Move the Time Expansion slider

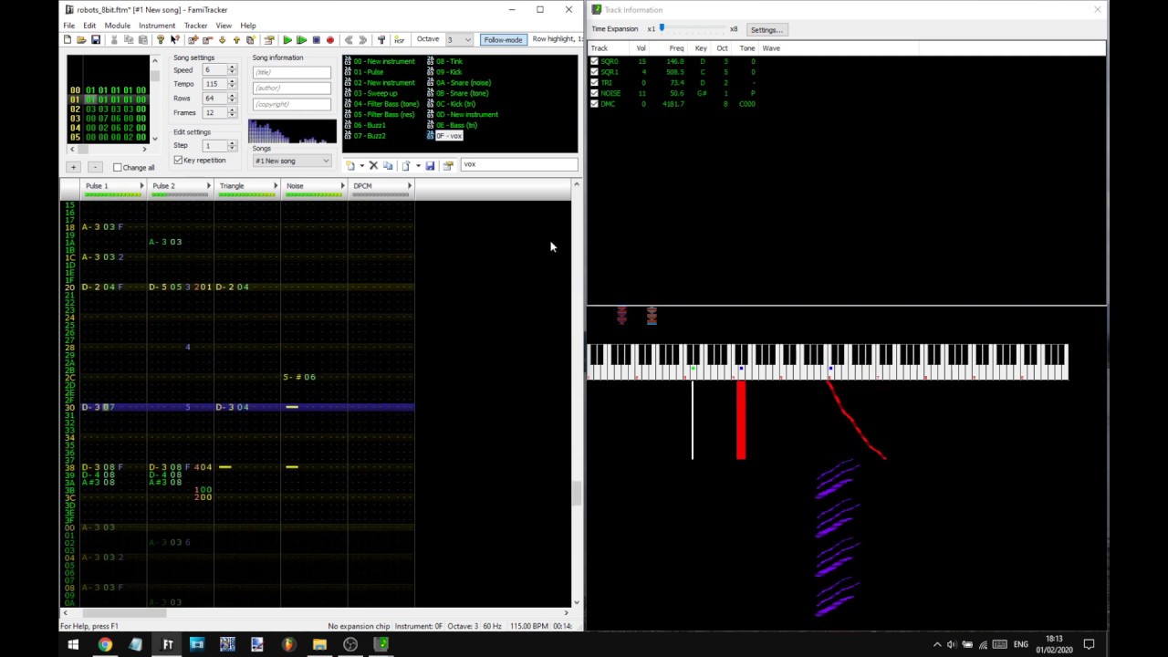(x=662, y=28)
